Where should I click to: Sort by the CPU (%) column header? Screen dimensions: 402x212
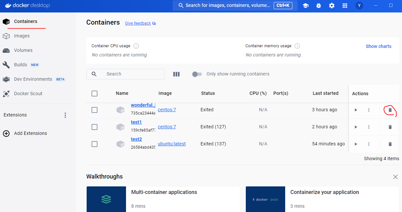(258, 93)
